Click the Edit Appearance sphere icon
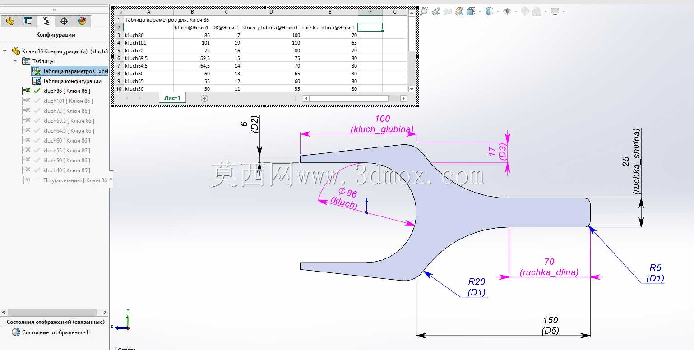694x350 pixels. pyautogui.click(x=525, y=12)
